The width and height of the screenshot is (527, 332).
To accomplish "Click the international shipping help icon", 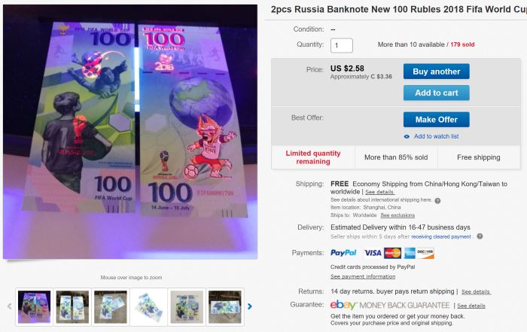I will coord(437,200).
